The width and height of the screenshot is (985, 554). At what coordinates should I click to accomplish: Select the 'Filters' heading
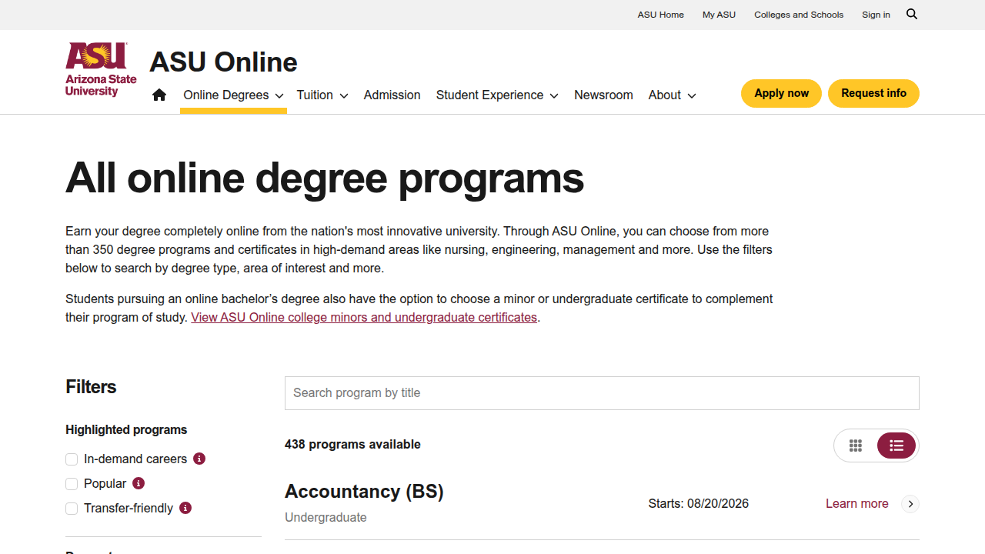(x=91, y=386)
